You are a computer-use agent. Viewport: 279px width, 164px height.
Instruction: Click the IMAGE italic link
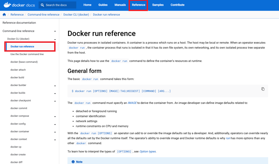(132, 103)
